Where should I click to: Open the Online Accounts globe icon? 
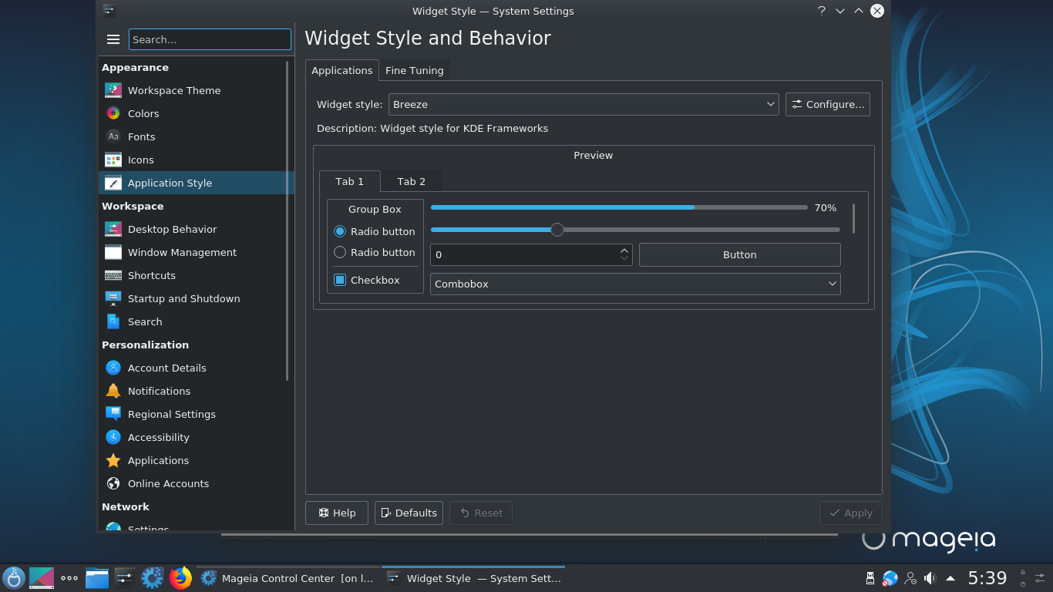tap(113, 483)
